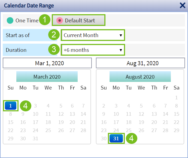Click the August 2020 month header
The image size is (188, 158).
pyautogui.click(x=140, y=77)
